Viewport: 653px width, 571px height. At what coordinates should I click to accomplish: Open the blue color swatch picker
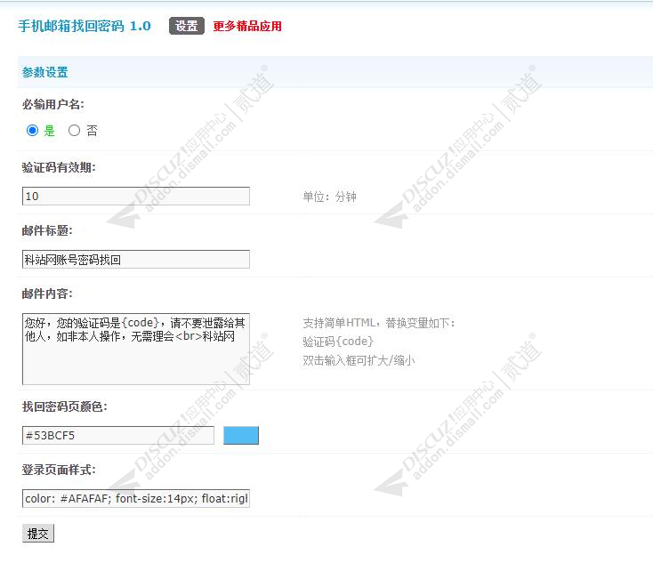click(x=241, y=435)
